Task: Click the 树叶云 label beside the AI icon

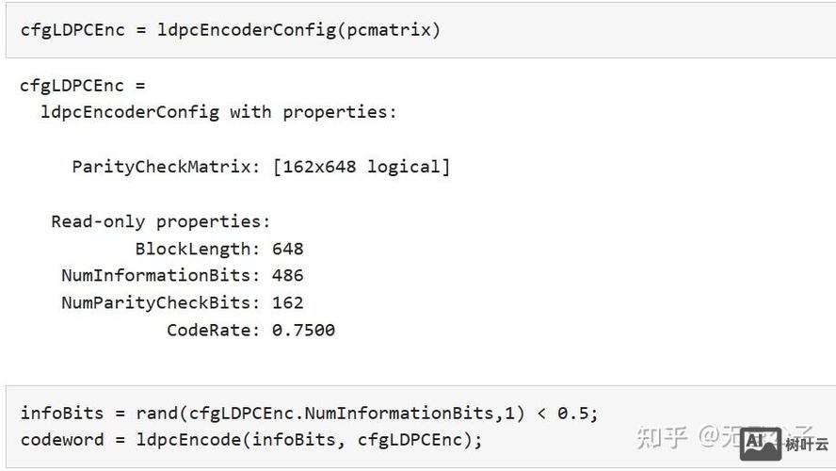Action: (806, 445)
